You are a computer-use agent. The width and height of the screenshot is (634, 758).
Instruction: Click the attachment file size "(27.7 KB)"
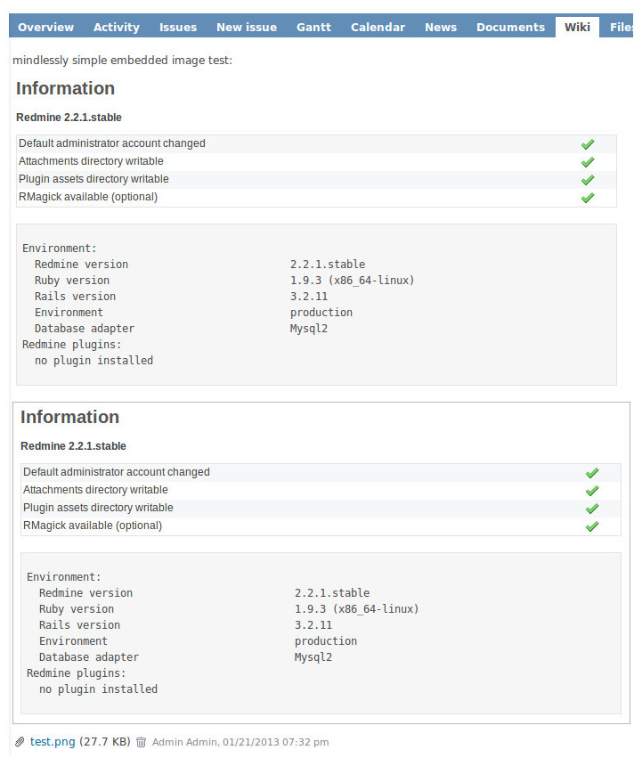coord(105,742)
